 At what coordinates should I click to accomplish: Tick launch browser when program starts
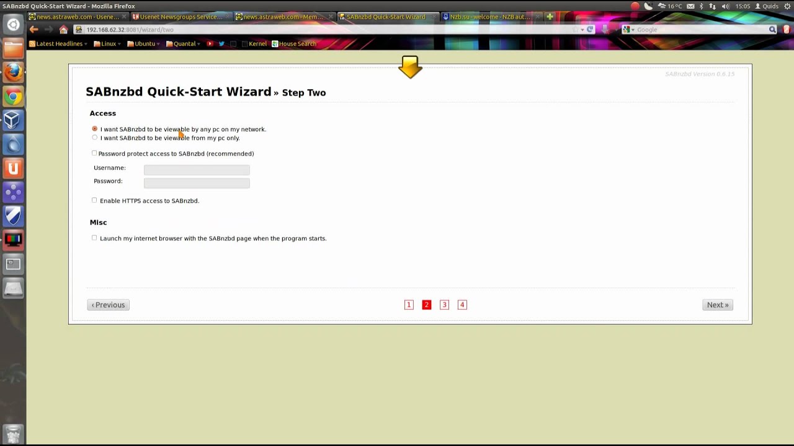pos(94,238)
